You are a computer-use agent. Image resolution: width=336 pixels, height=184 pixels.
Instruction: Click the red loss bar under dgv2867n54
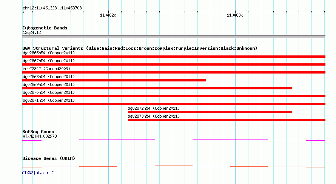174,64
